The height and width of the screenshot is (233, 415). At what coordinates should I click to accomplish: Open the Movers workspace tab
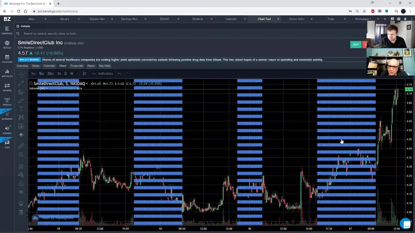click(x=65, y=19)
